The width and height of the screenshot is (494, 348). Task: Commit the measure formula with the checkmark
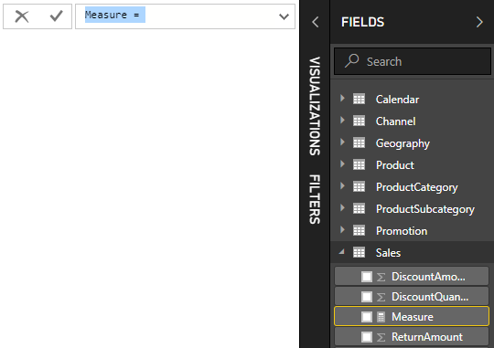click(57, 16)
